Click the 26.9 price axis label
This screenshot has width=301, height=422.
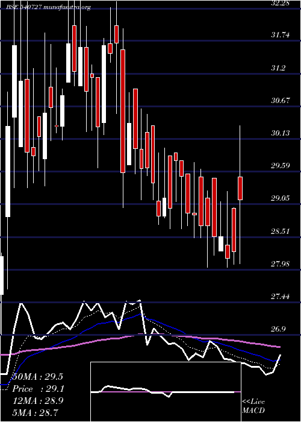click(278, 329)
